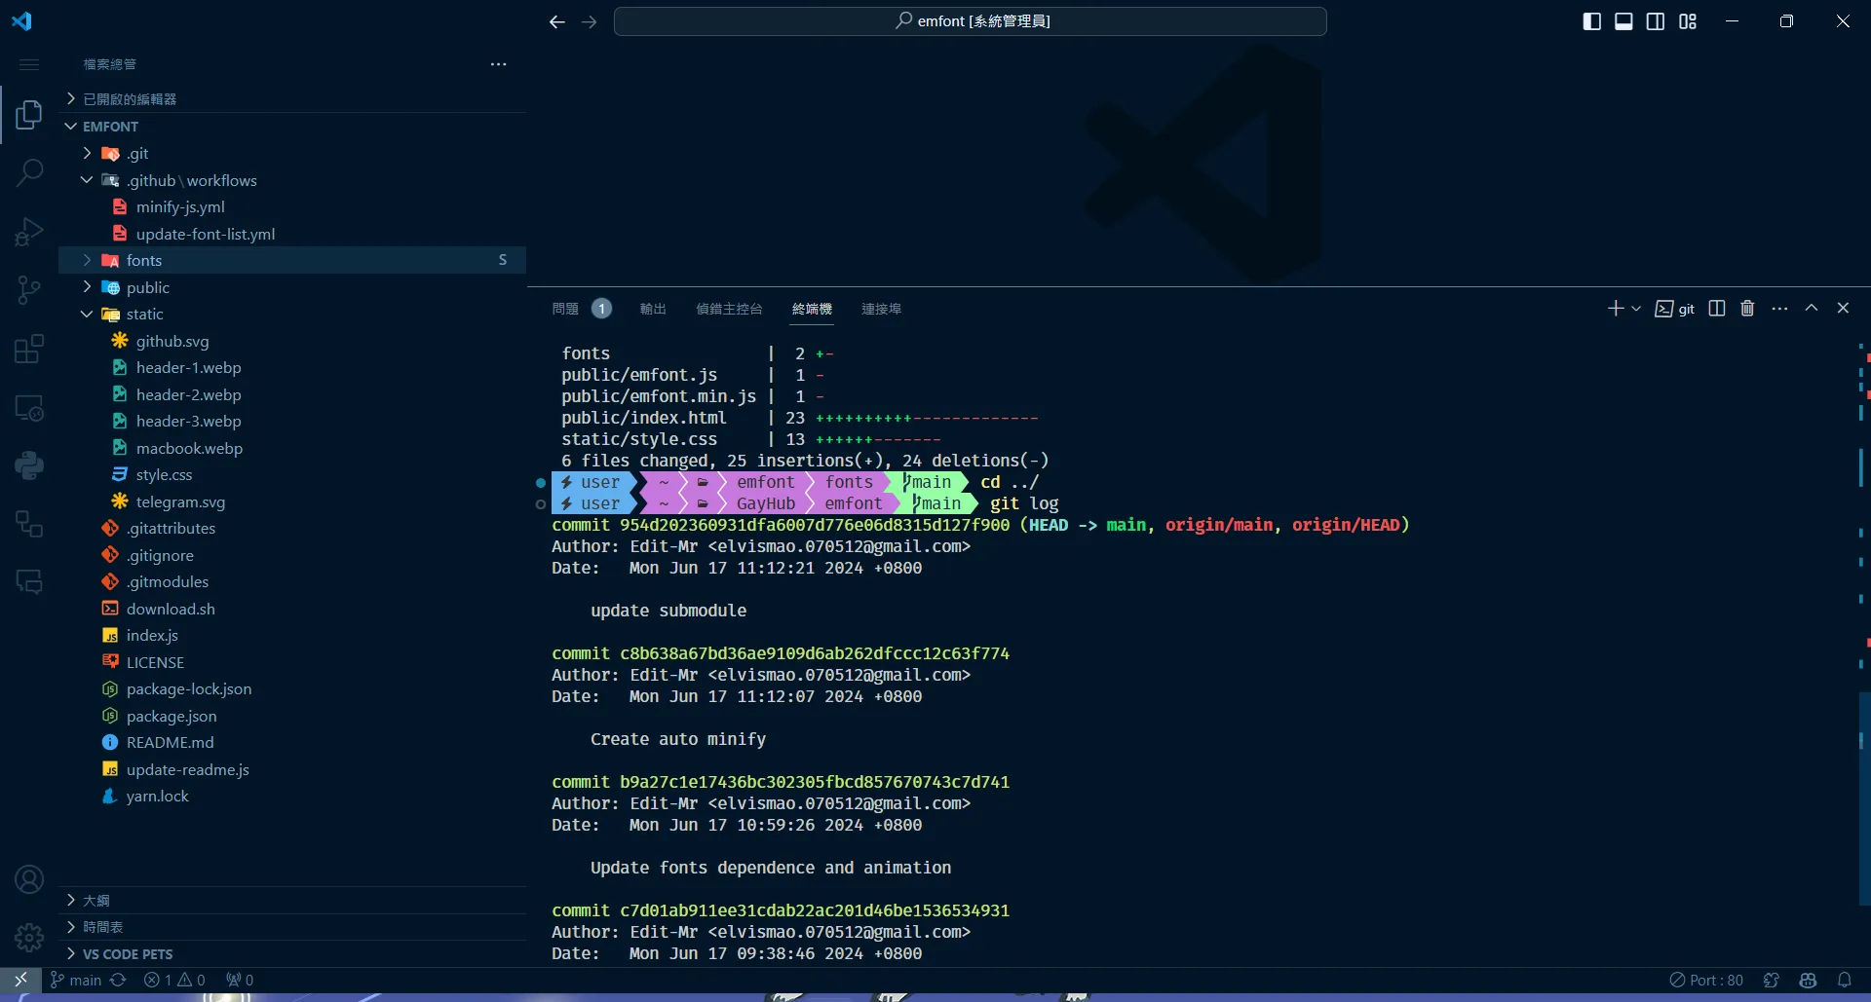Expand the 時間表 timeline section
Image resolution: width=1871 pixels, height=1002 pixels.
[x=292, y=927]
